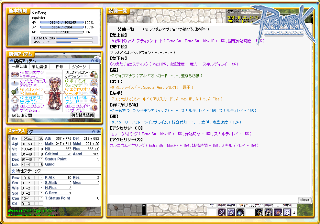Click the AP gauge bar
320x224 pixels.
click(62, 32)
